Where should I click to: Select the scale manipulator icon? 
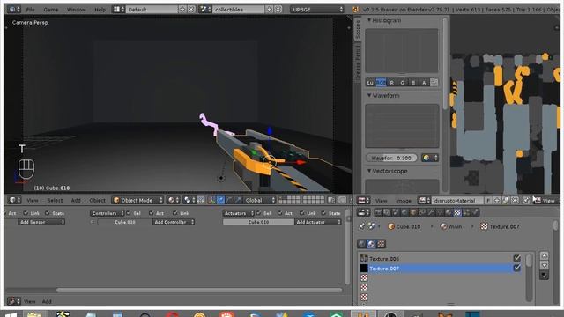(238, 200)
